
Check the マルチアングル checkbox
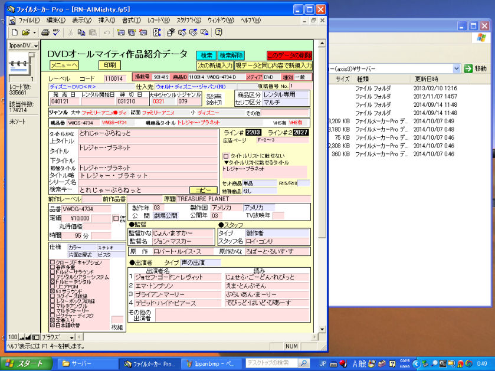point(53,306)
